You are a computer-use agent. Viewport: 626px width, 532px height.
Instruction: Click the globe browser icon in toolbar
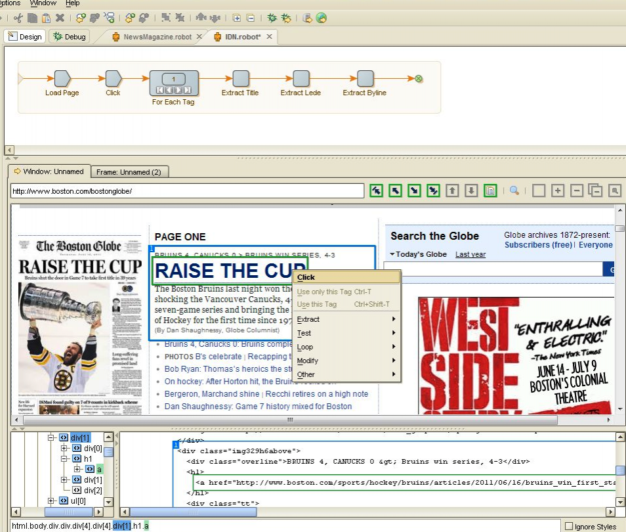(x=322, y=18)
